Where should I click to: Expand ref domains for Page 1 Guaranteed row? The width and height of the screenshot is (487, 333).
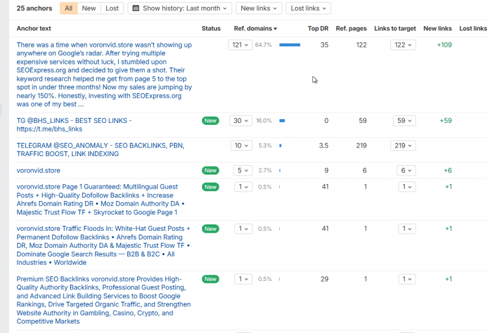tap(243, 187)
